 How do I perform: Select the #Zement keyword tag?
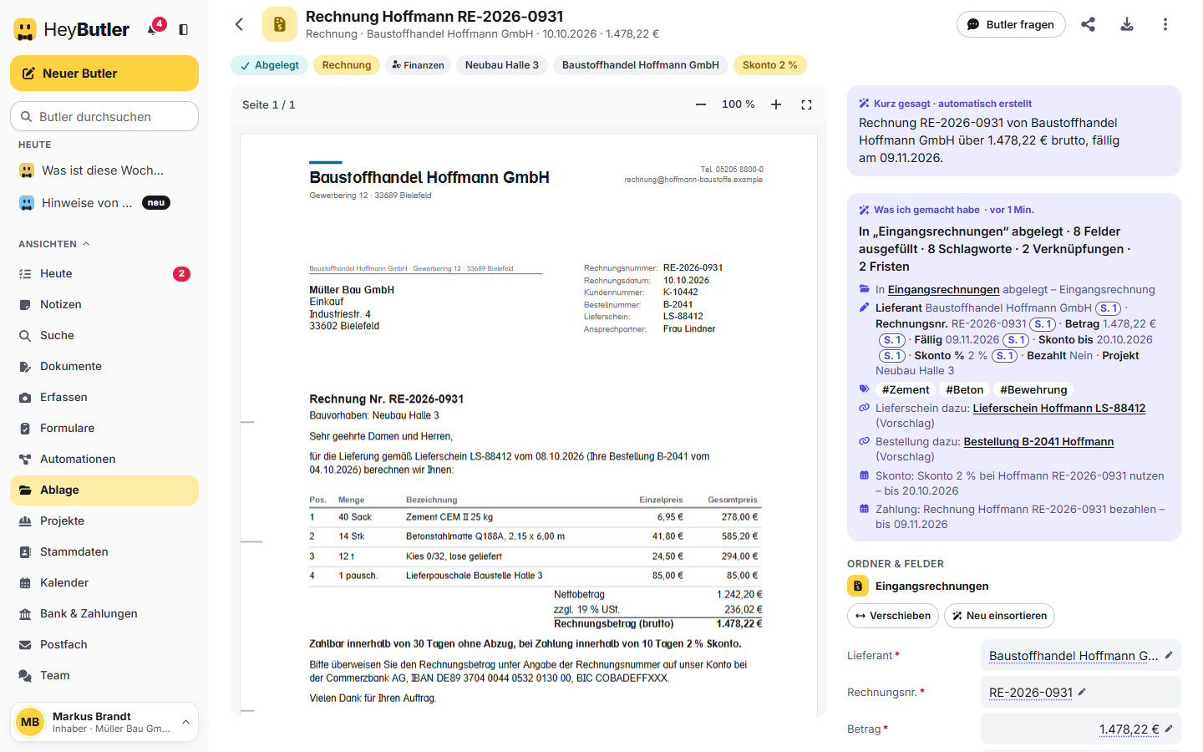[x=906, y=389]
